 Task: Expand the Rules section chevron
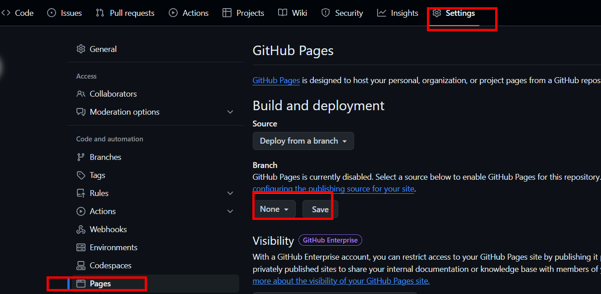click(x=230, y=193)
